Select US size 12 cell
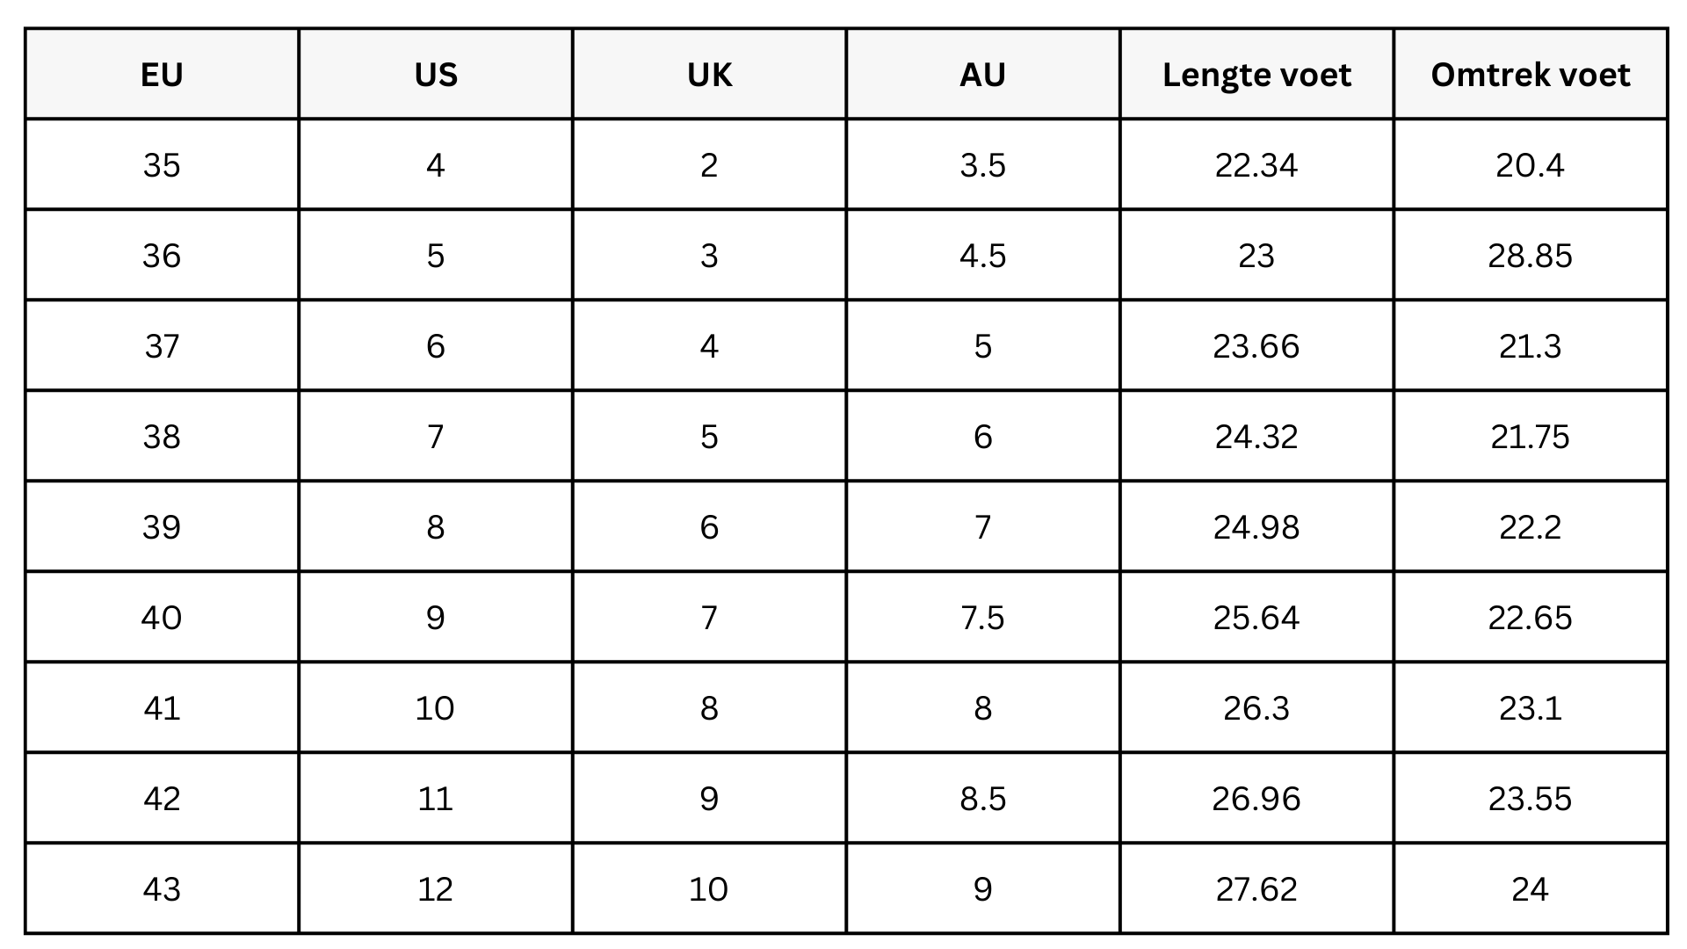Screen dimensions: 1687x949 (x=436, y=889)
